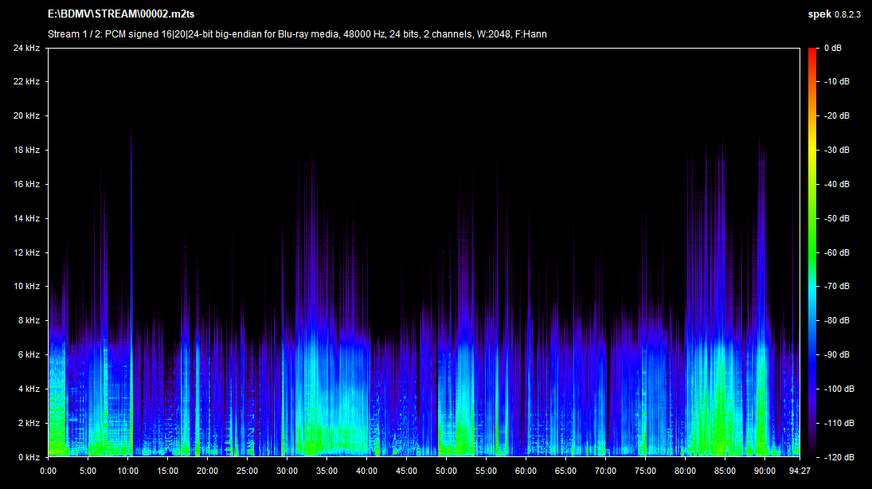Click the 10:00 time axis label

click(127, 470)
